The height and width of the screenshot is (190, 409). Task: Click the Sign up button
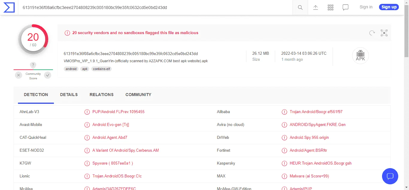(x=389, y=7)
